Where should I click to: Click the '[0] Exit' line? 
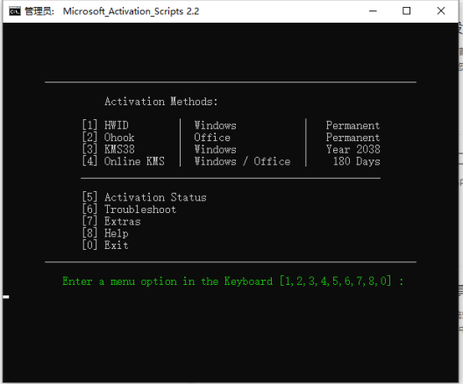105,245
